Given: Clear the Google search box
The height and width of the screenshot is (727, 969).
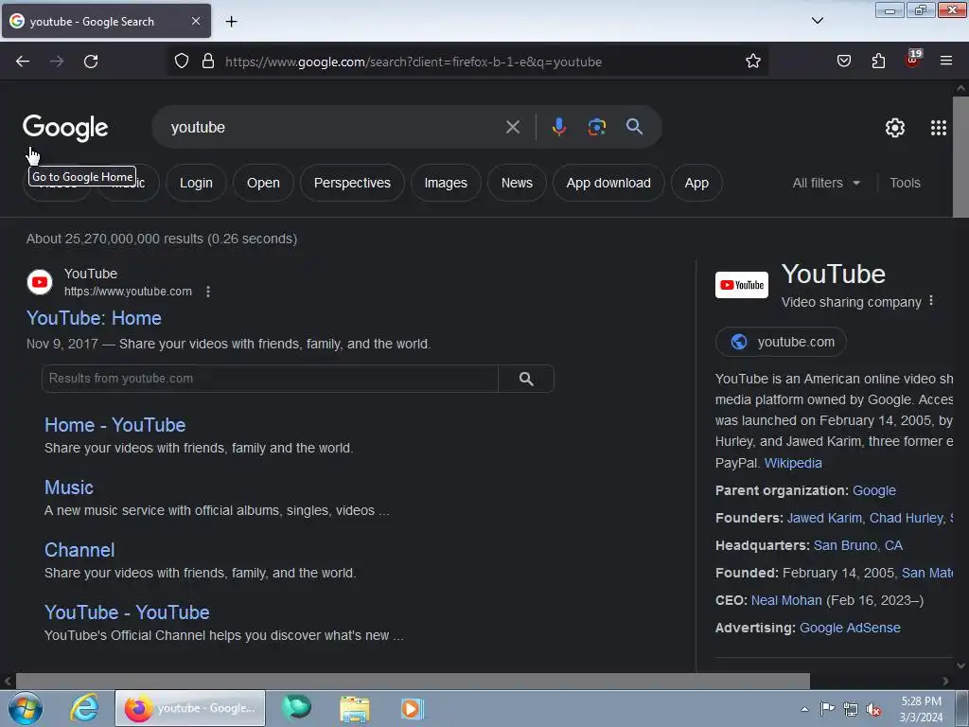Looking at the screenshot, I should tap(512, 128).
